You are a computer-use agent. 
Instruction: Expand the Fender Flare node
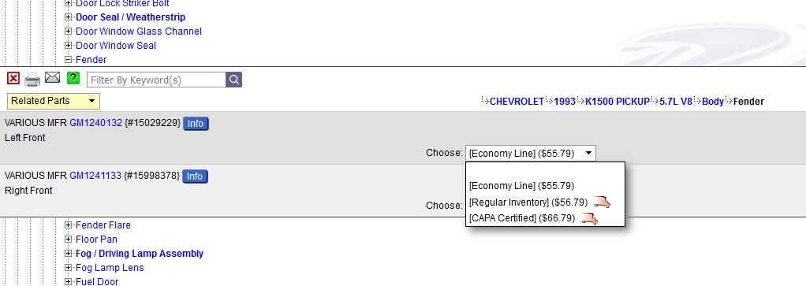[x=69, y=225]
